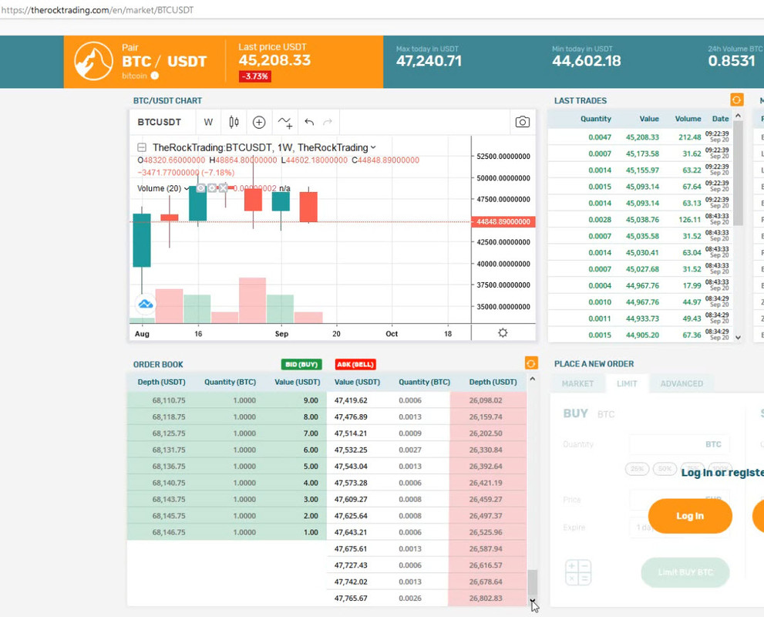Select last trade row with value 45,173.58

[640, 153]
